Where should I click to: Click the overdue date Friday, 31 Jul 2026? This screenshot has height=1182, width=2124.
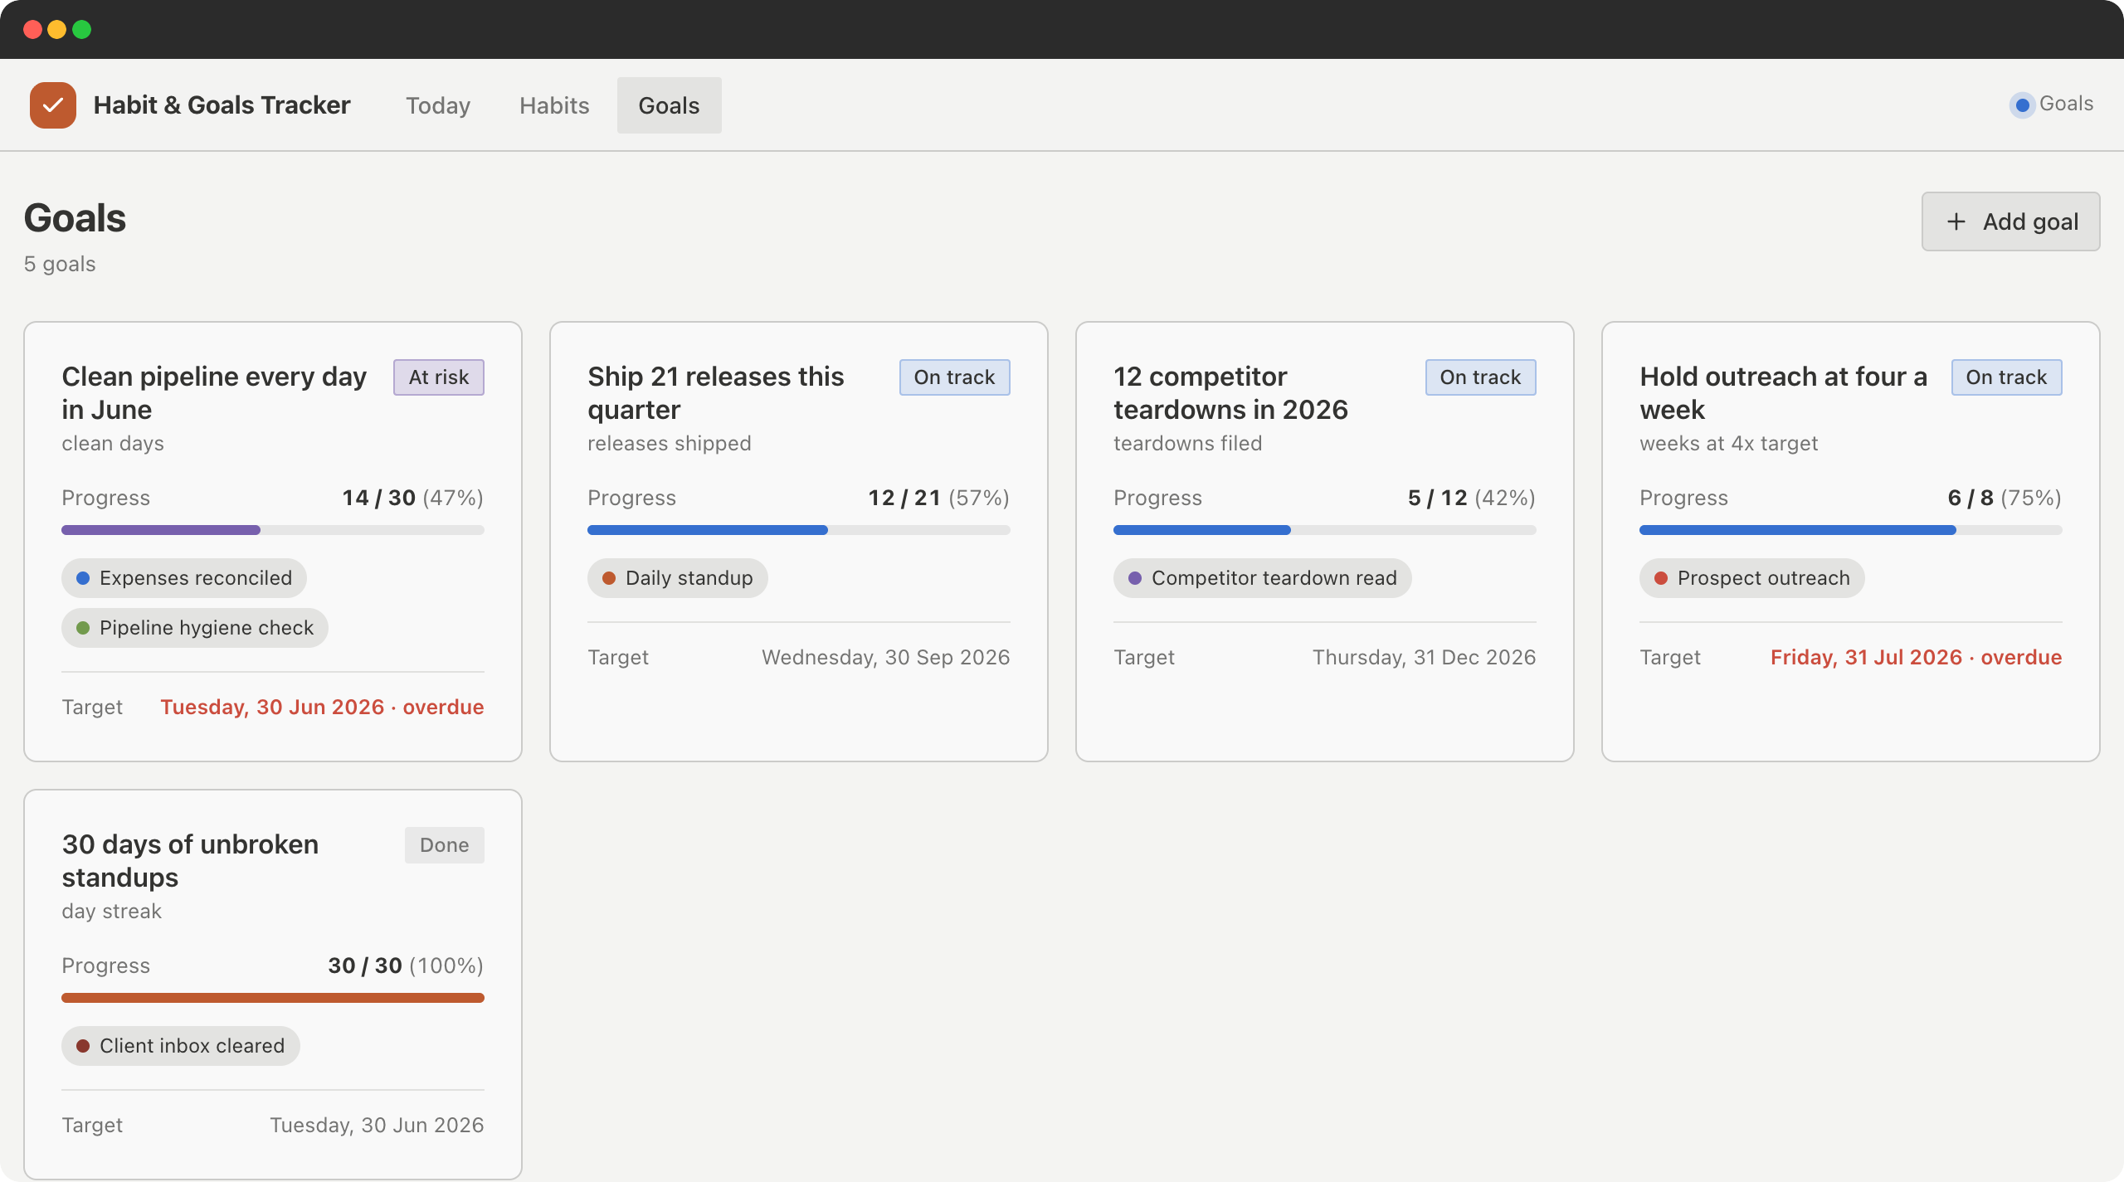pos(1917,657)
